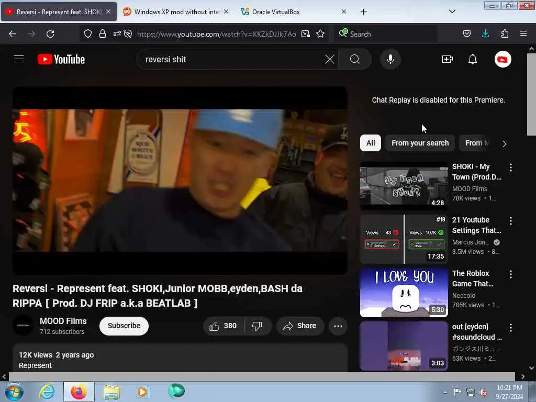Viewport: 536px width, 402px height.
Task: Focus the YouTube URL address bar
Action: coord(216,34)
